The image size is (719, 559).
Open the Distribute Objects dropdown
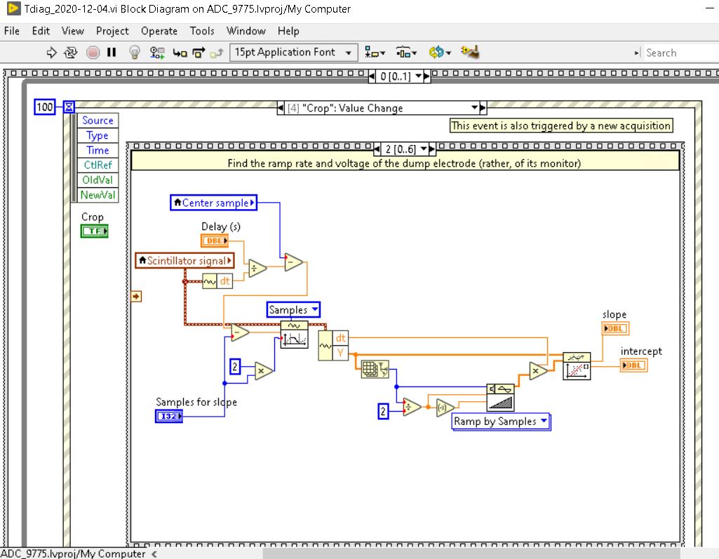pyautogui.click(x=406, y=53)
